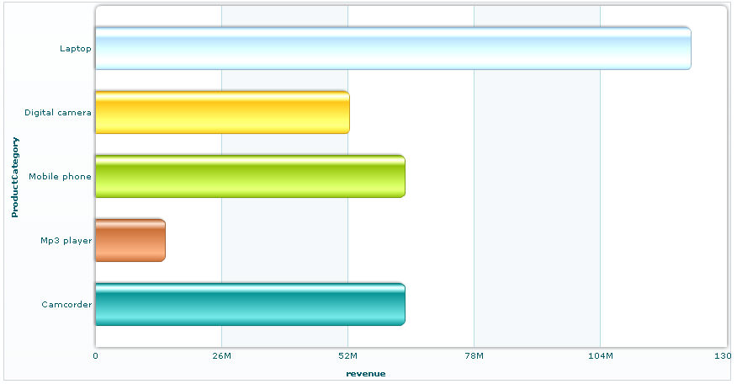Click the Camcorder category label

click(66, 305)
